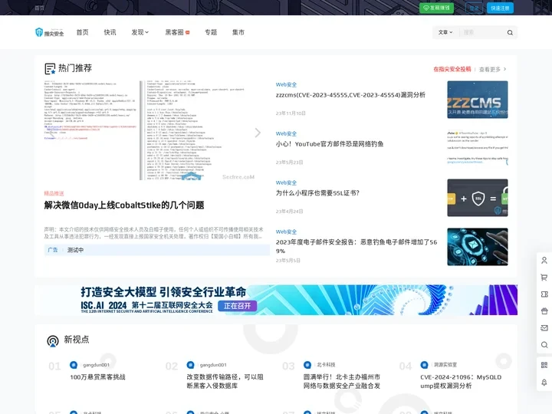Click the 精品推送 tag label

tap(54, 193)
